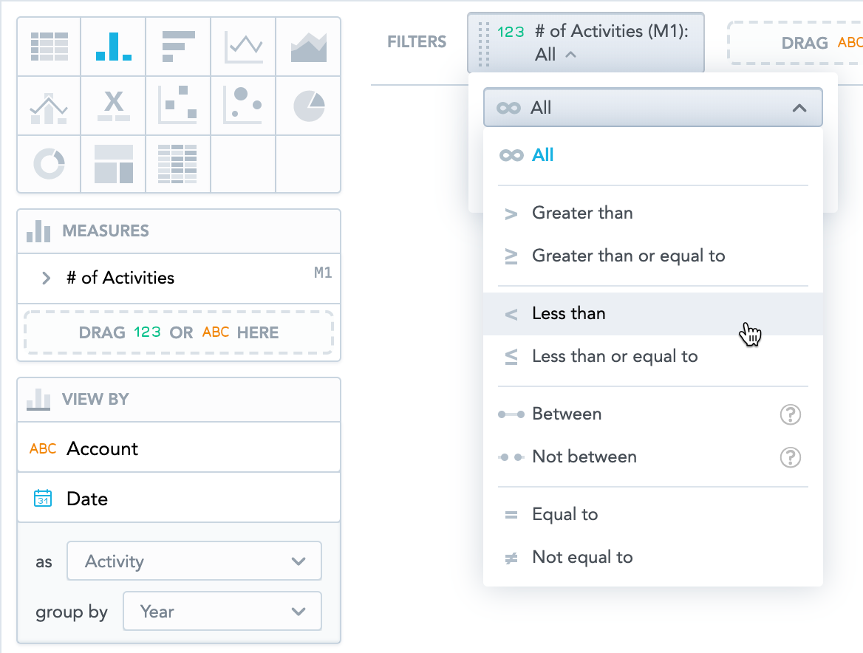Choose the horizontal bar chart icon

[178, 47]
